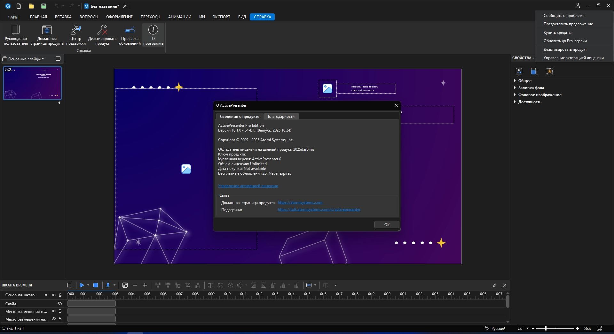Click the timeline Stop button
Image resolution: width=614 pixels, height=334 pixels.
[96, 285]
